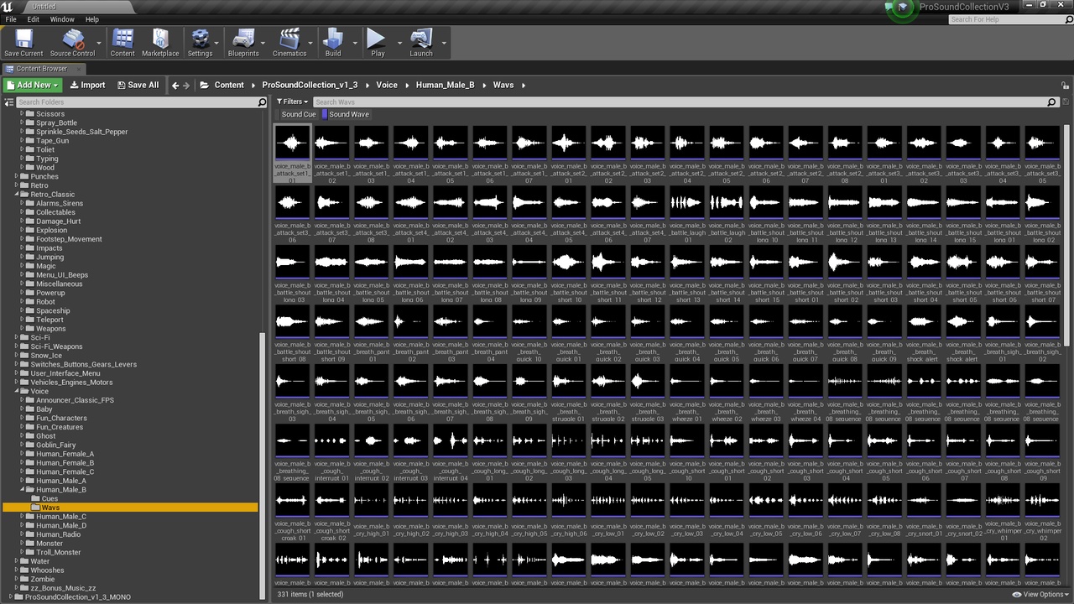Open the Filters dropdown

coord(292,102)
